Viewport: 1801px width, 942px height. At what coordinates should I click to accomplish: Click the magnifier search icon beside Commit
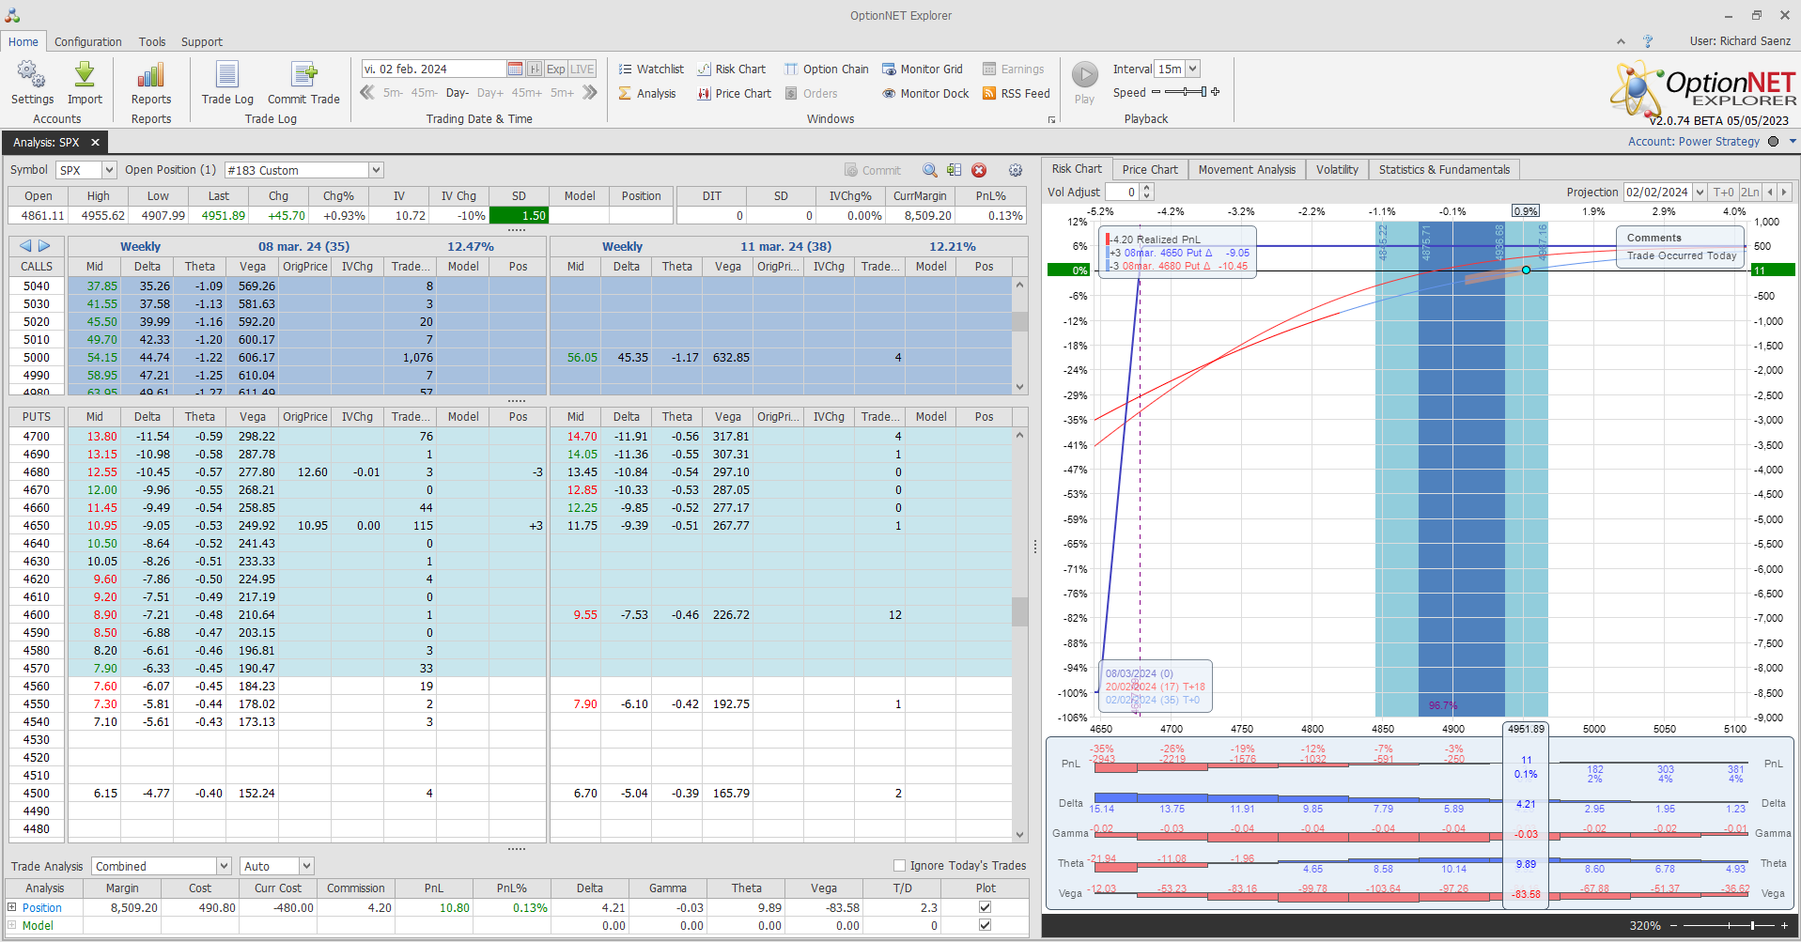click(x=929, y=170)
